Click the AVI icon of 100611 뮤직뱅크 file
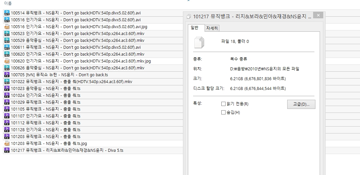Image resolution: width=360 pixels, height=175 pixels. tap(7, 47)
